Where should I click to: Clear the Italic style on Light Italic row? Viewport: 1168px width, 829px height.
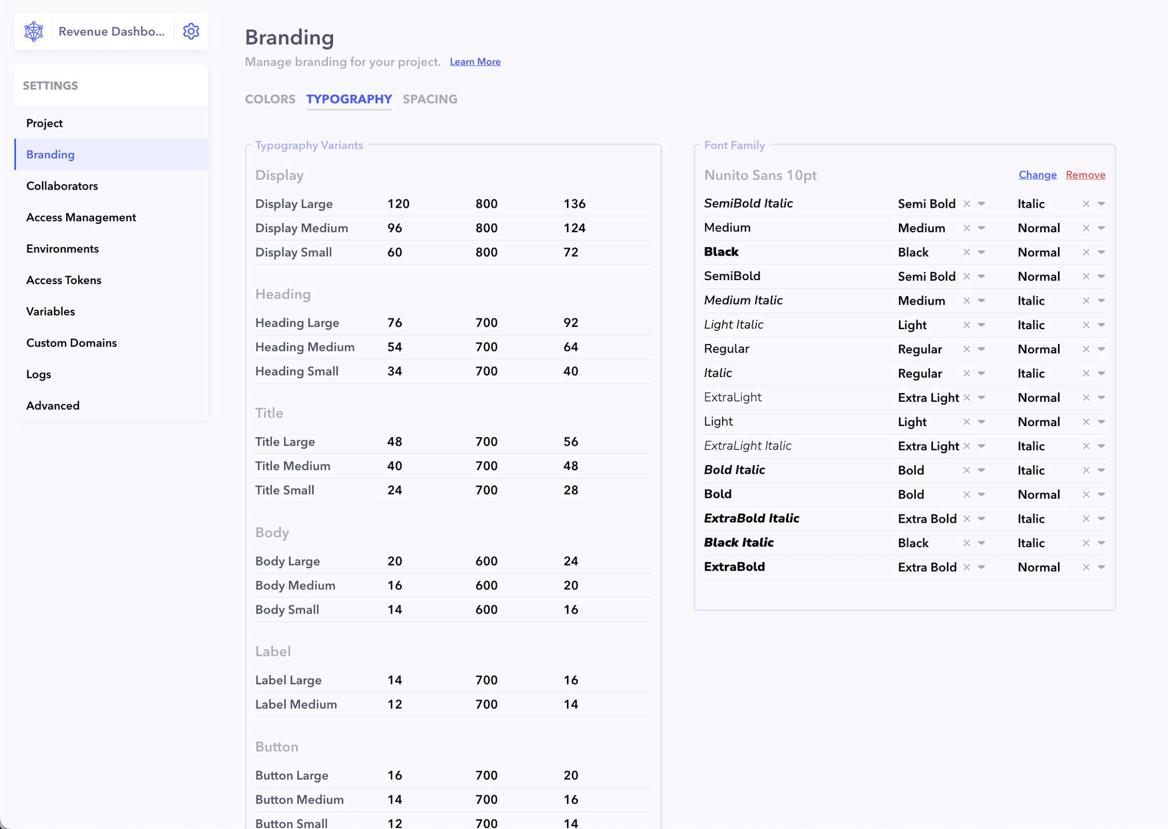(x=1086, y=325)
